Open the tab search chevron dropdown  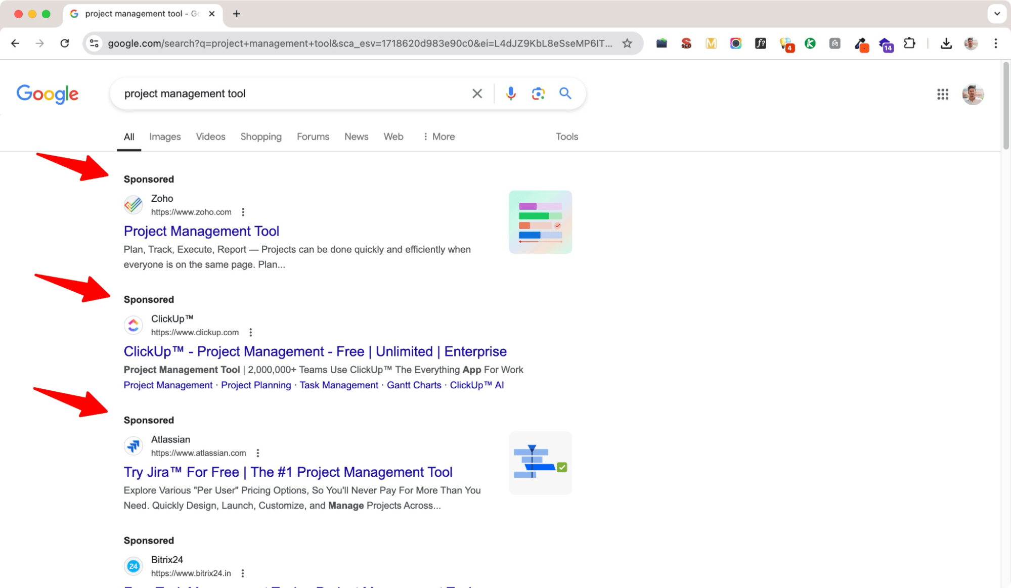coord(997,14)
